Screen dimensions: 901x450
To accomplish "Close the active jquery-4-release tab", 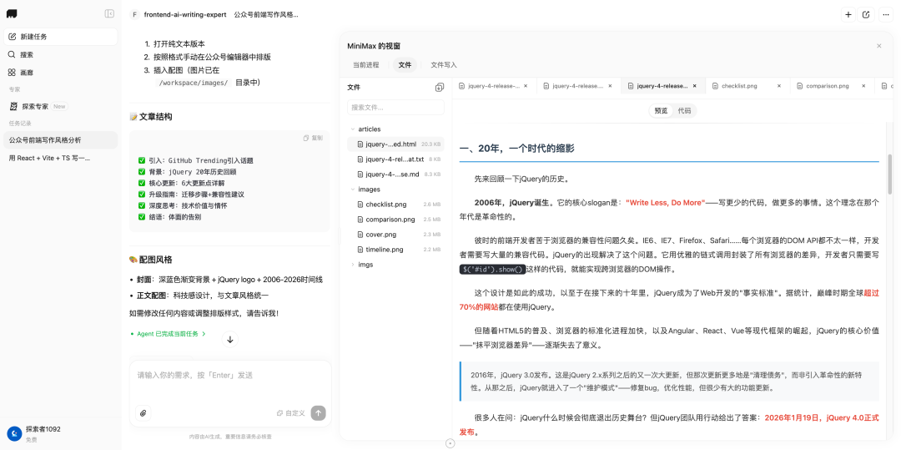I will tap(695, 86).
